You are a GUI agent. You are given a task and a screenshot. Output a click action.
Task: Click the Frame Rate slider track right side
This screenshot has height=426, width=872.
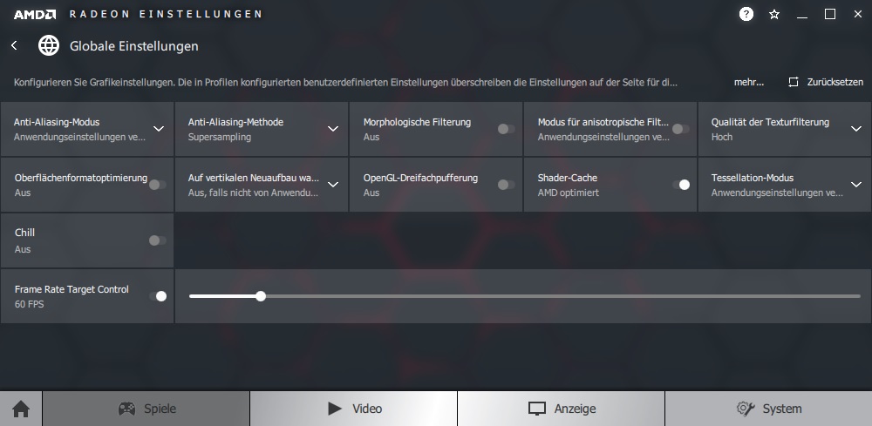(562, 296)
